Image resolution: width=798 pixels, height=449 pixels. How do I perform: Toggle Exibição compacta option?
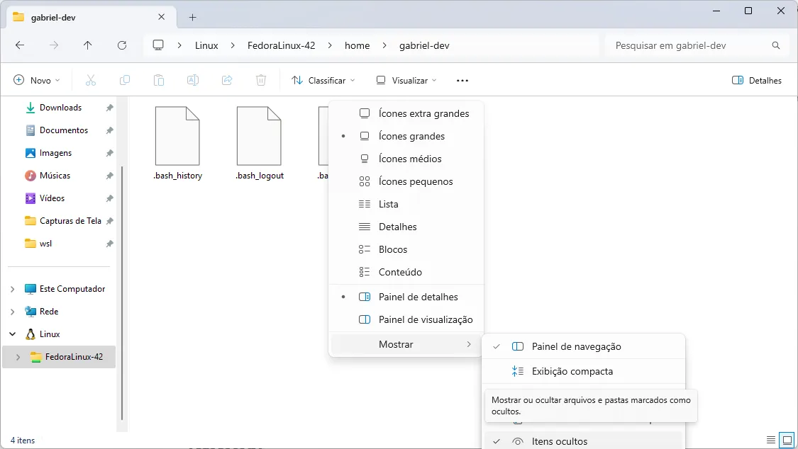(583, 371)
